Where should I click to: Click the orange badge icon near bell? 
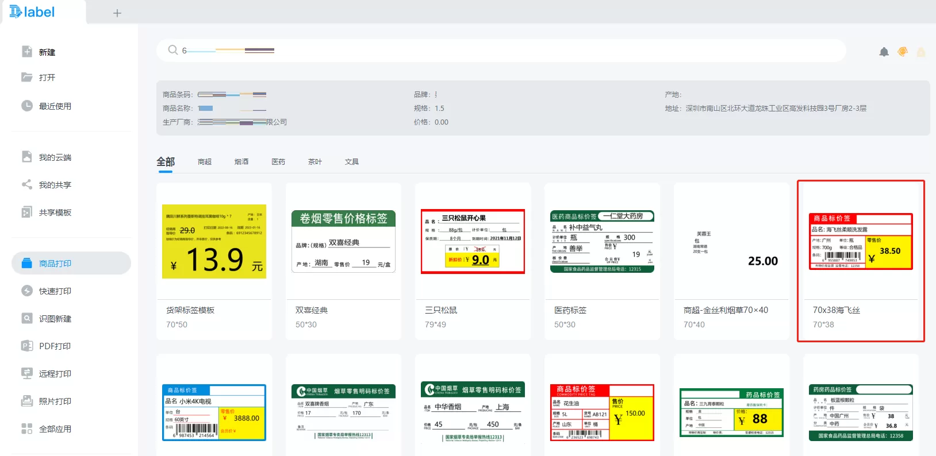pos(903,52)
